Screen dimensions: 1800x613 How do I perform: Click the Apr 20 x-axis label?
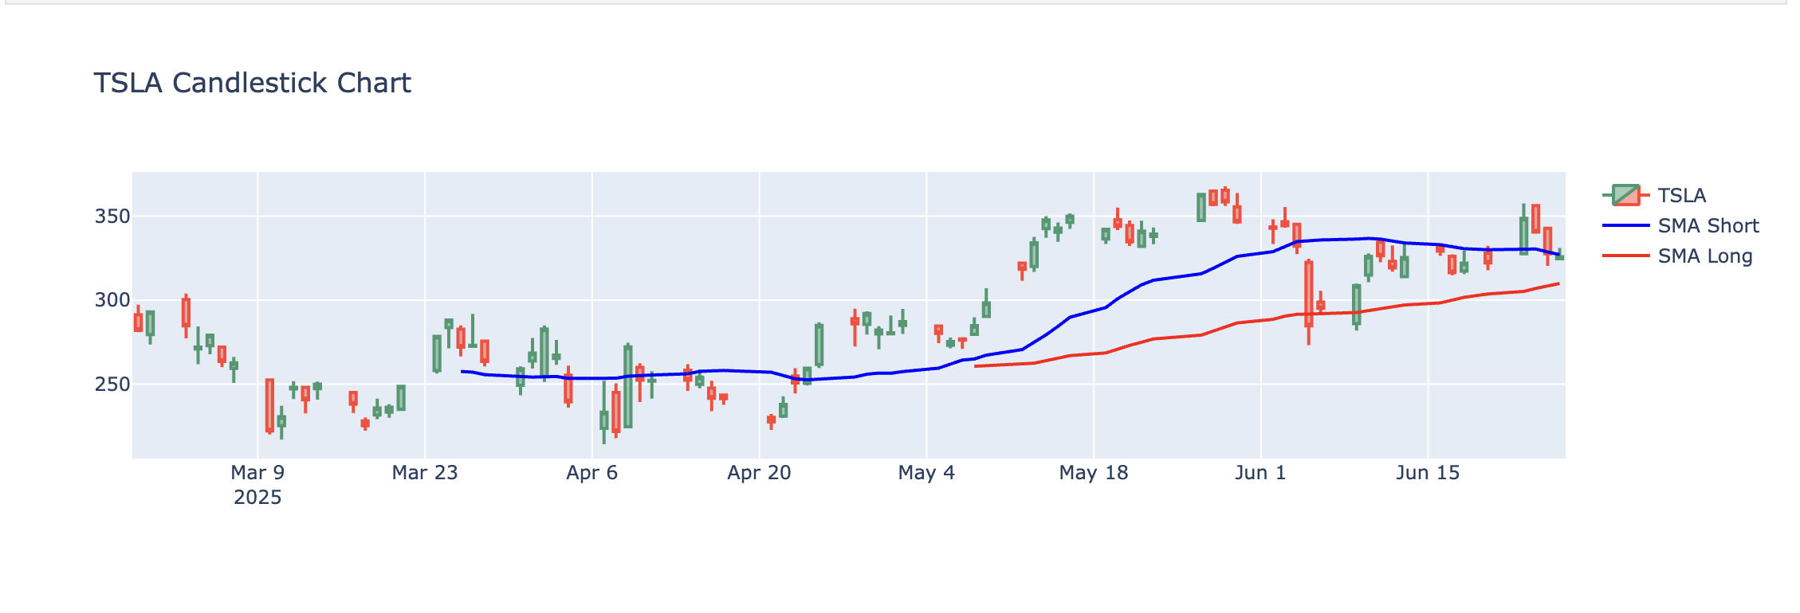pos(759,473)
